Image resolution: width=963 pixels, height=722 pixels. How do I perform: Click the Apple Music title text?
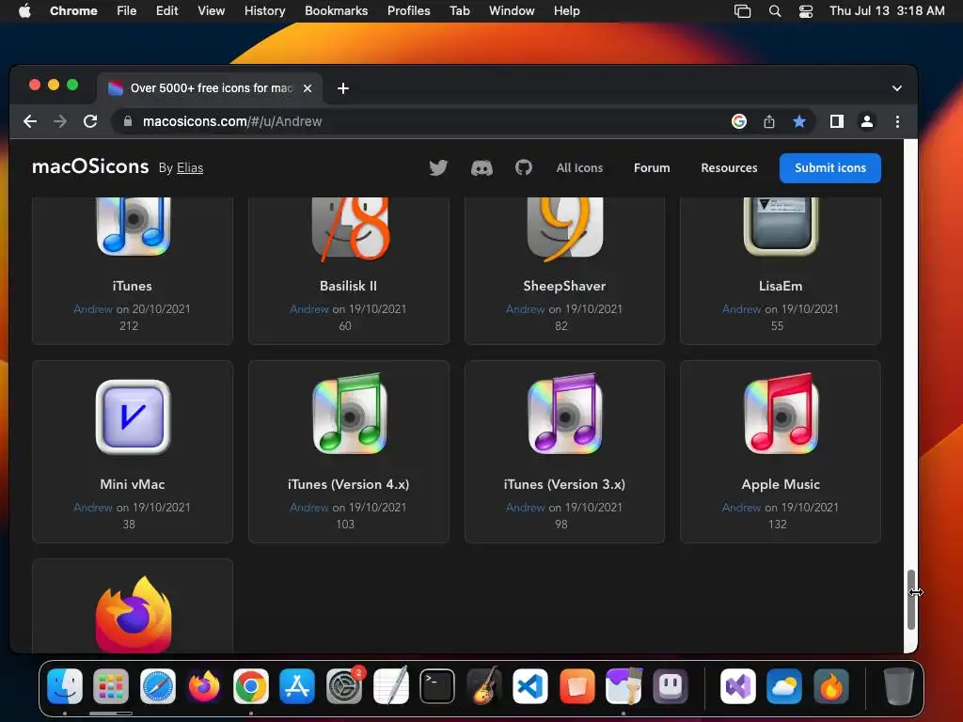[781, 484]
